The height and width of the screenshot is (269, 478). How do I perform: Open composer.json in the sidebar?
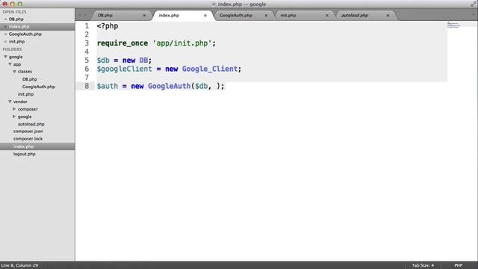coord(28,132)
